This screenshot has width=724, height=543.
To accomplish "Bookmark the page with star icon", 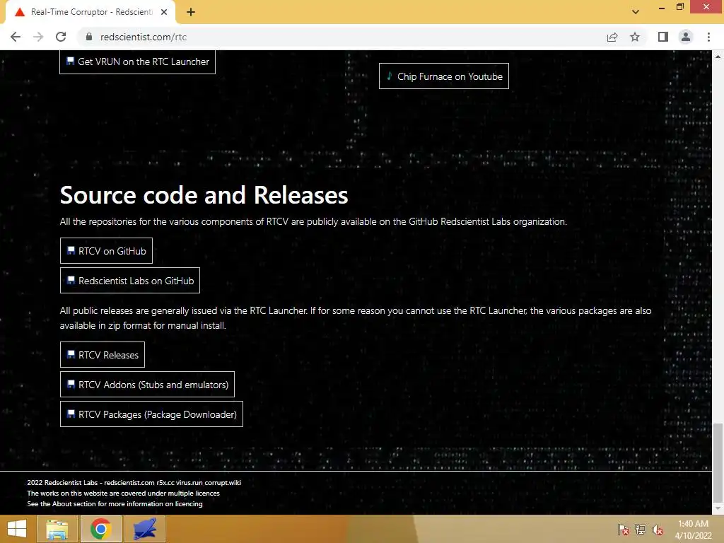I will [x=635, y=37].
